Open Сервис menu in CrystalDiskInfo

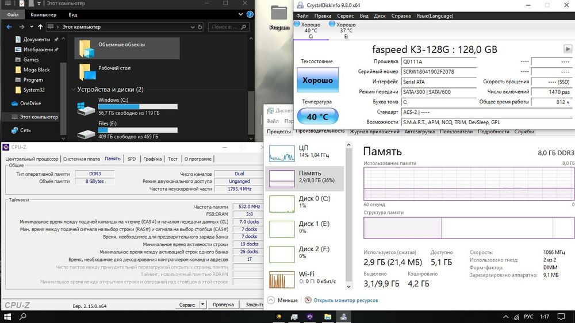(x=346, y=16)
